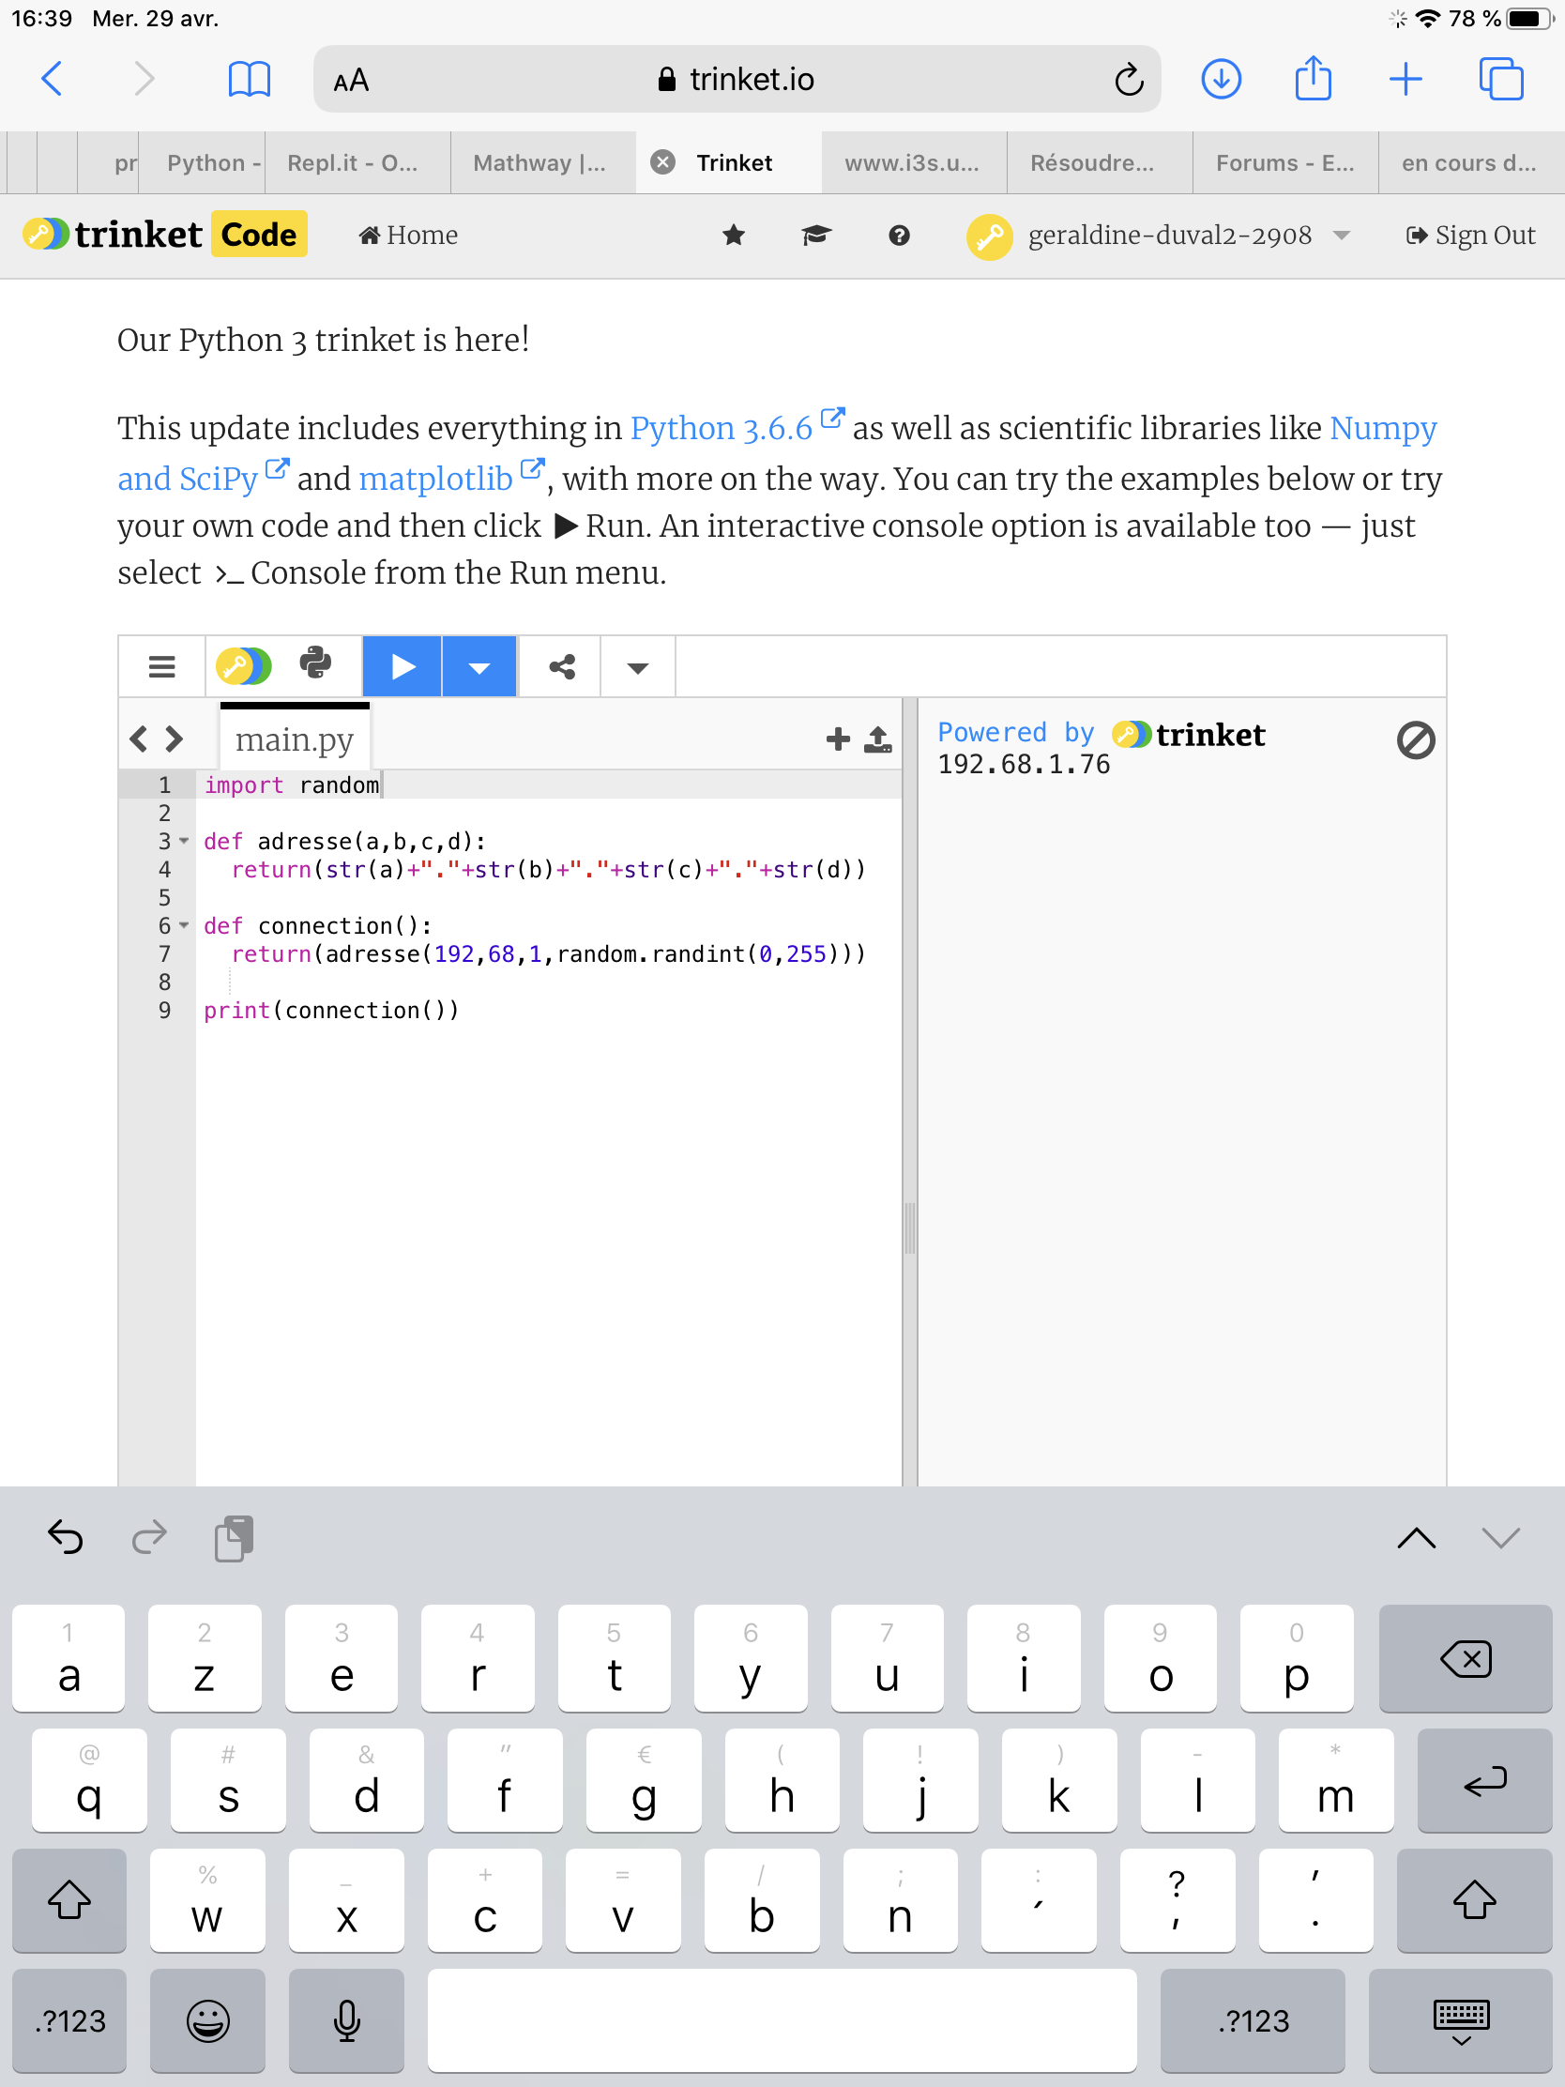Go to Home in the navigation bar
This screenshot has width=1565, height=2087.
click(408, 235)
